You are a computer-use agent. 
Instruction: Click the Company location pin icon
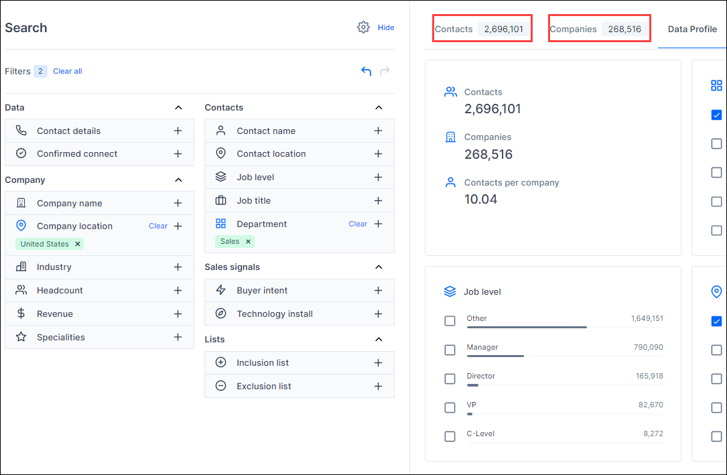coord(21,226)
